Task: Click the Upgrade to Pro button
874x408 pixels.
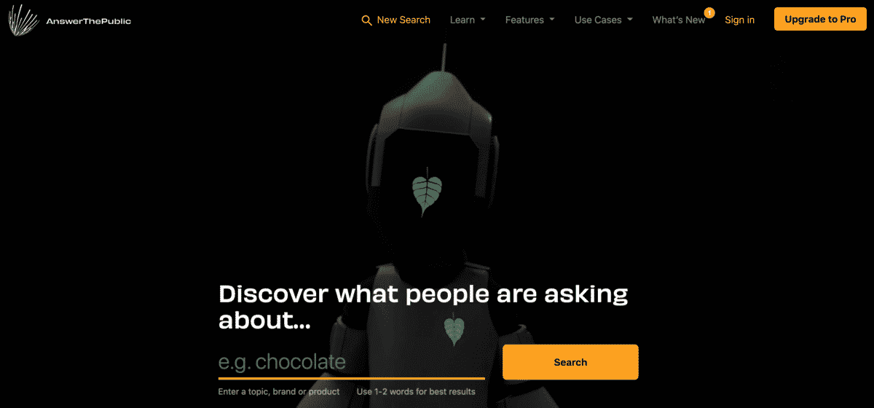Action: pyautogui.click(x=820, y=19)
